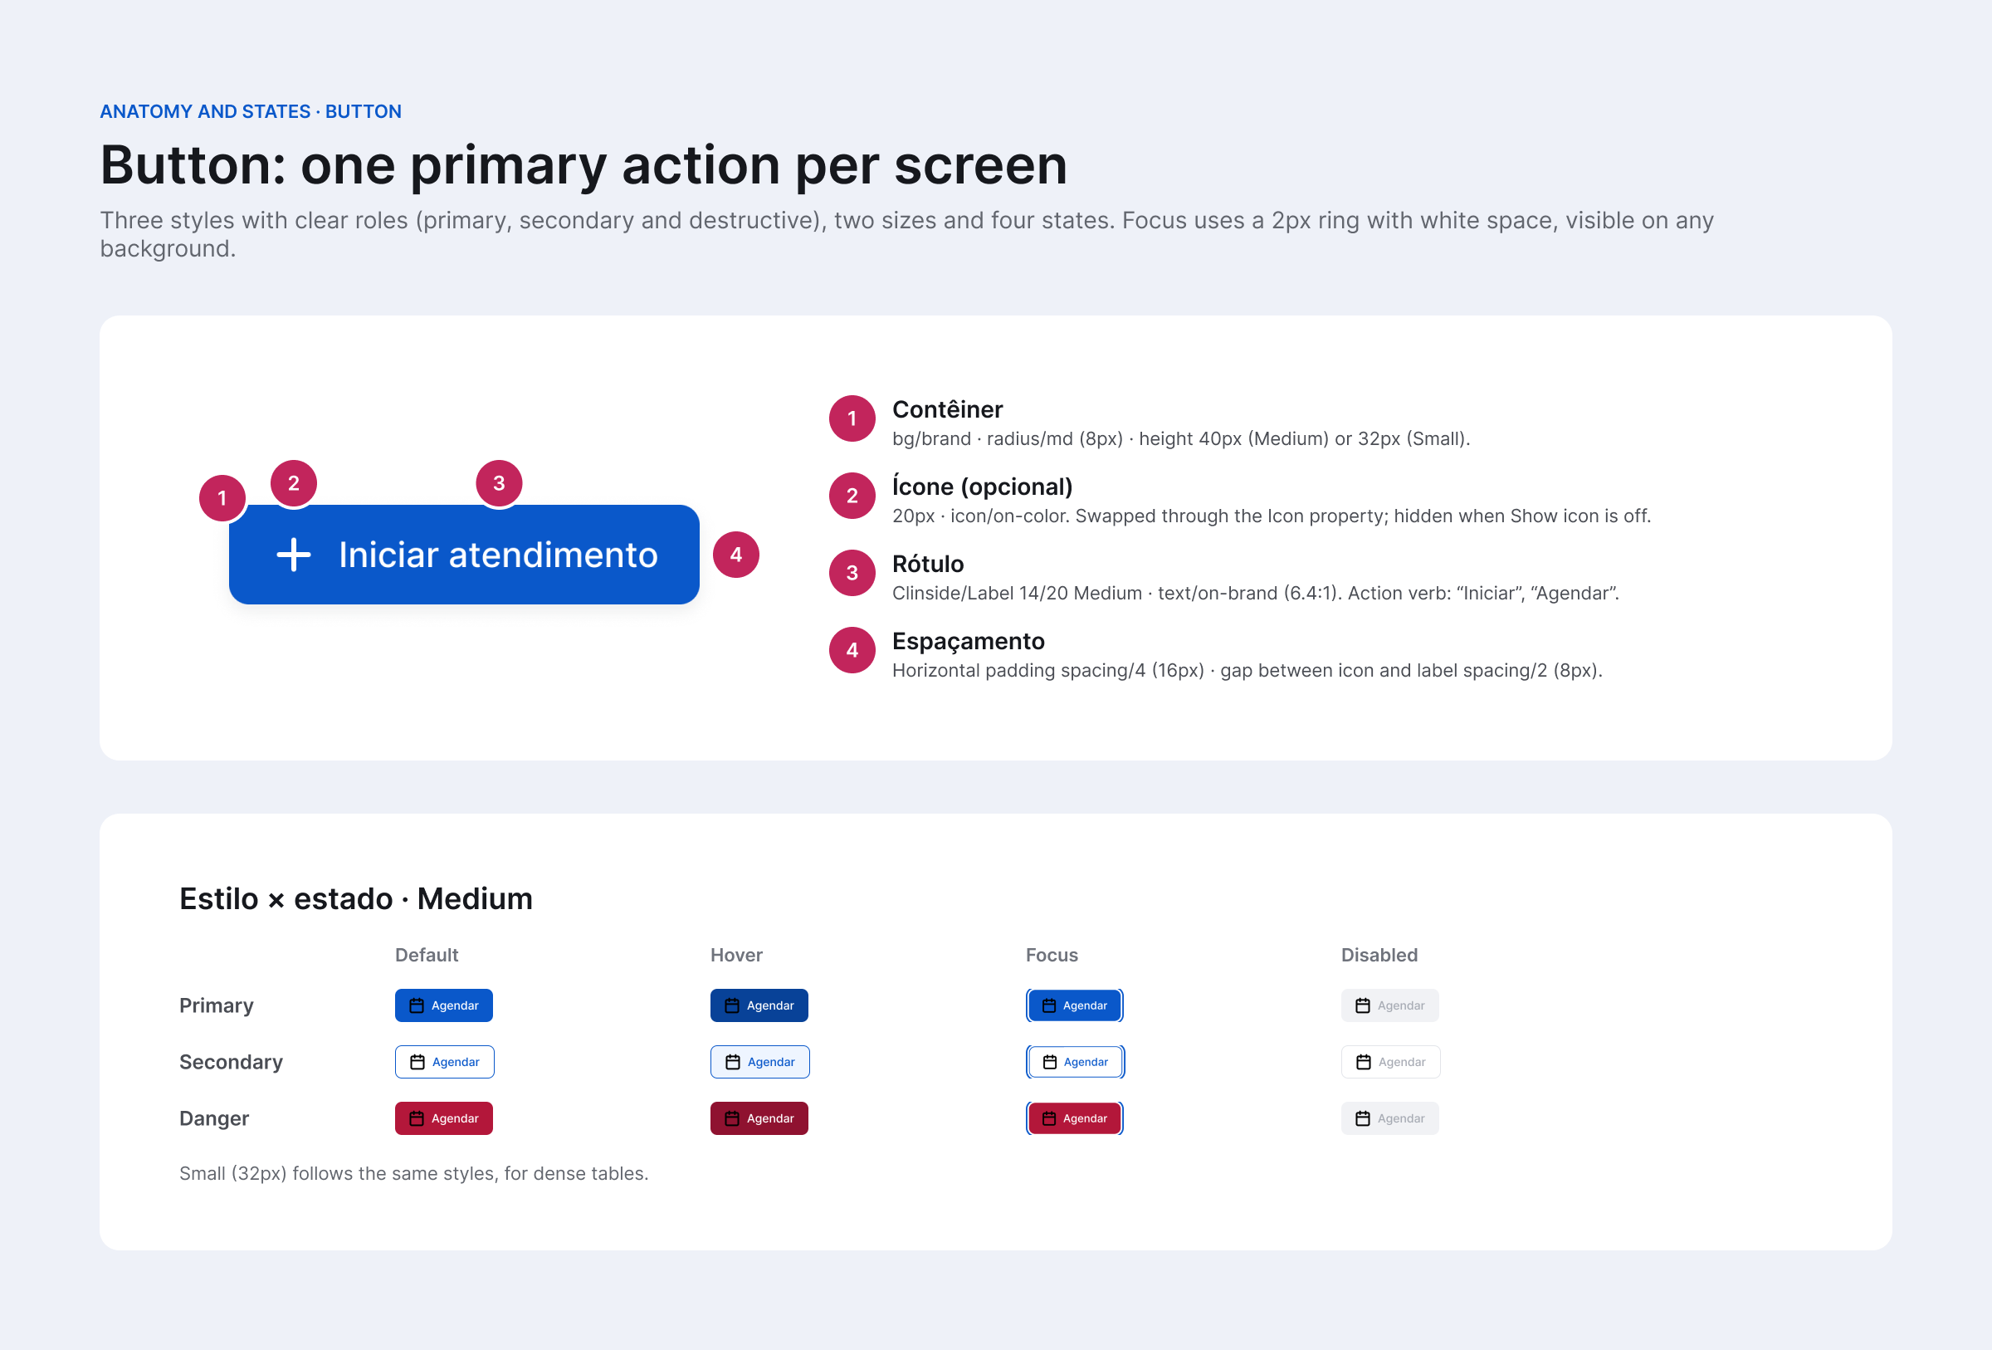Click the Primary row label
The image size is (1992, 1350).
[216, 1005]
